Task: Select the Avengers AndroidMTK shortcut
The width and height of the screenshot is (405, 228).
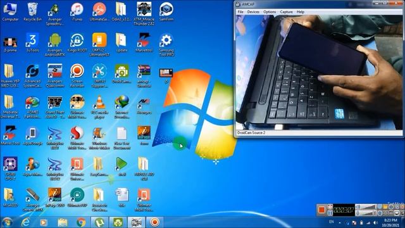Action: 55,45
